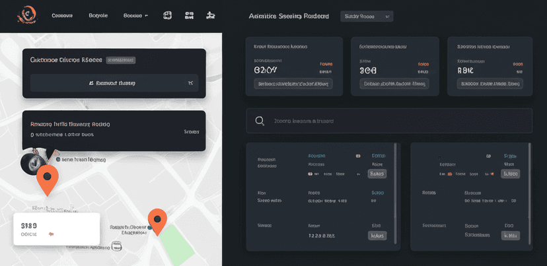This screenshot has width=547, height=266.
Task: Click gray button in right list's bottom row
Action: [x=511, y=236]
